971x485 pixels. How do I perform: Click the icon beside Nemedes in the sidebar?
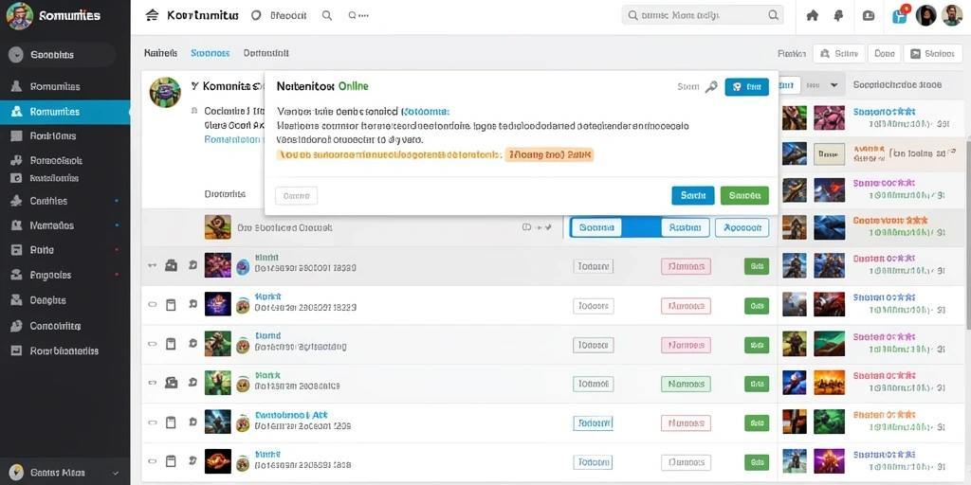pyautogui.click(x=17, y=225)
